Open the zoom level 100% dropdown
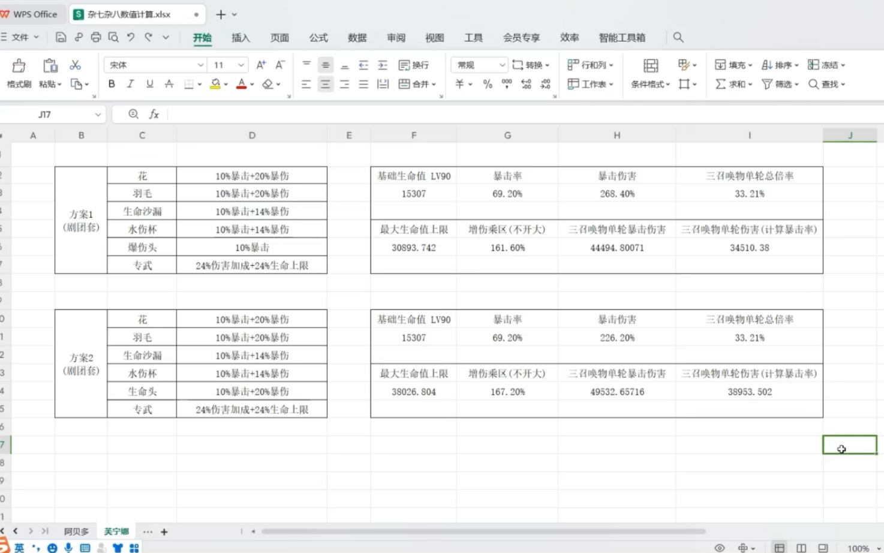 [x=864, y=548]
